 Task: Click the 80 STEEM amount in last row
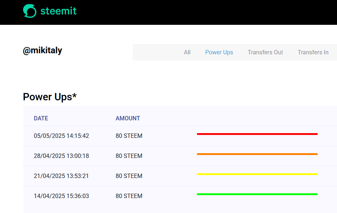tap(129, 196)
